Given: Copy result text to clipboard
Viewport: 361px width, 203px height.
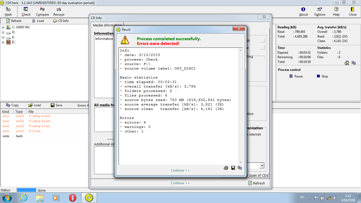Looking at the screenshot, I should click(240, 168).
